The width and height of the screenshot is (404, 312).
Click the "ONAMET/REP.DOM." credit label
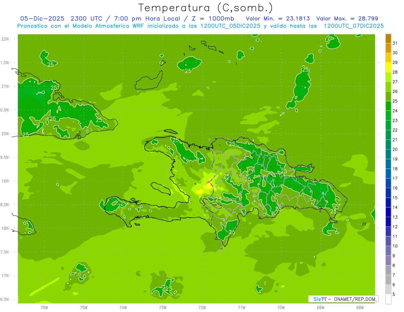(356, 299)
